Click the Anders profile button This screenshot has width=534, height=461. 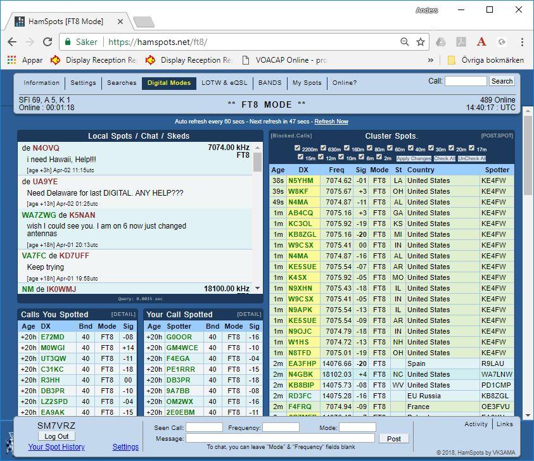pos(426,10)
